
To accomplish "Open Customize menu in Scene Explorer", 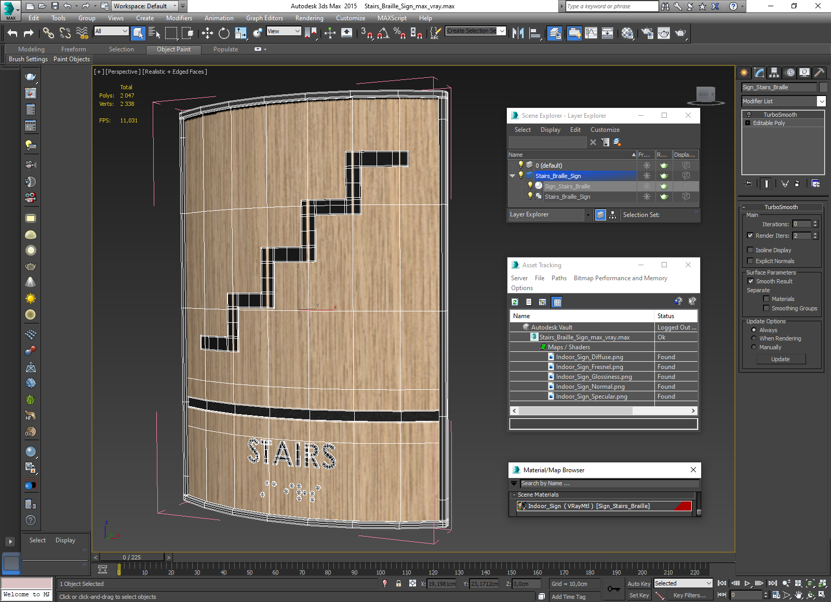I will click(605, 130).
